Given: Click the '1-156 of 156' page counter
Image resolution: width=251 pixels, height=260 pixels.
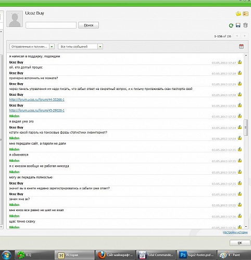Looking at the screenshot, I should (x=222, y=36).
